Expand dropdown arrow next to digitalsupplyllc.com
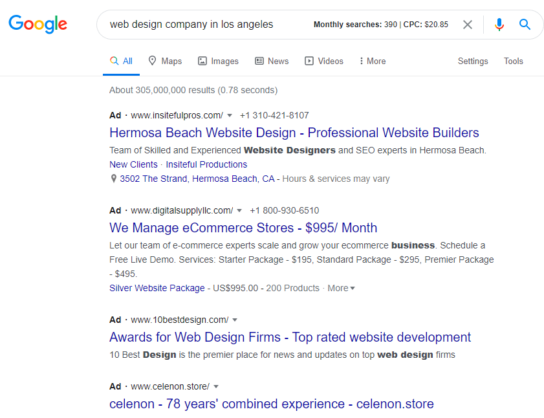Image resolution: width=544 pixels, height=418 pixels. (x=239, y=210)
